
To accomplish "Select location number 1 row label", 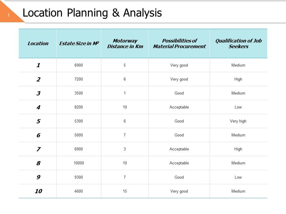I will (x=38, y=65).
